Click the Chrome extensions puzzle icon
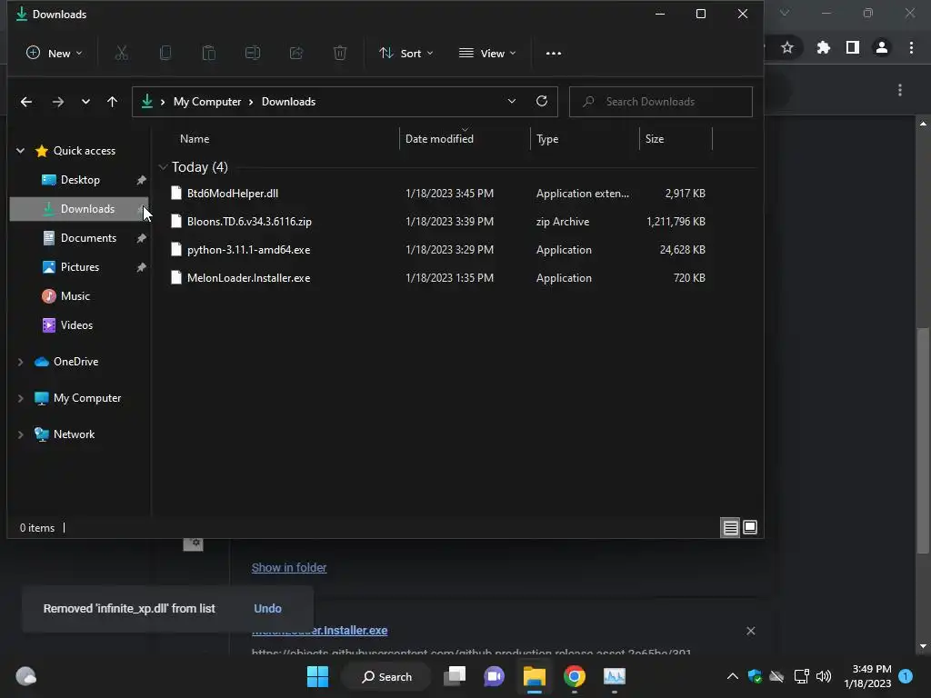 [823, 47]
